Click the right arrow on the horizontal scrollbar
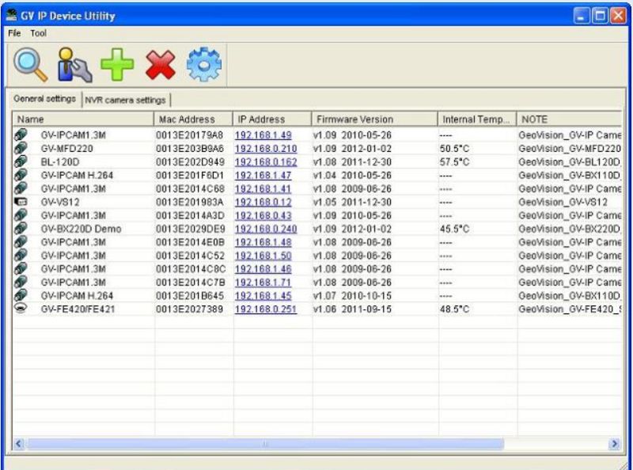 coord(615,443)
